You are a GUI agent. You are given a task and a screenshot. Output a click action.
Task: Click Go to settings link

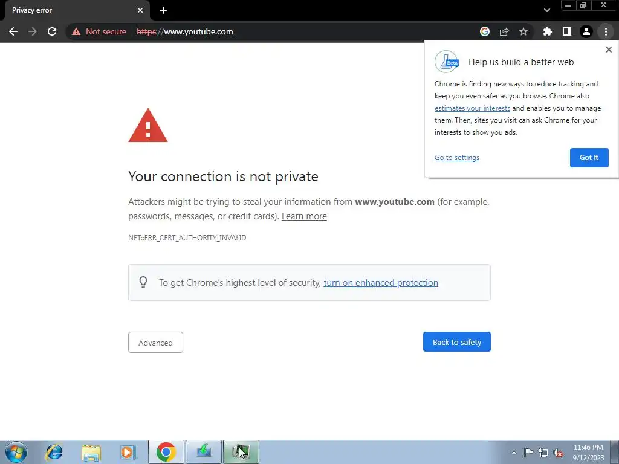click(457, 158)
